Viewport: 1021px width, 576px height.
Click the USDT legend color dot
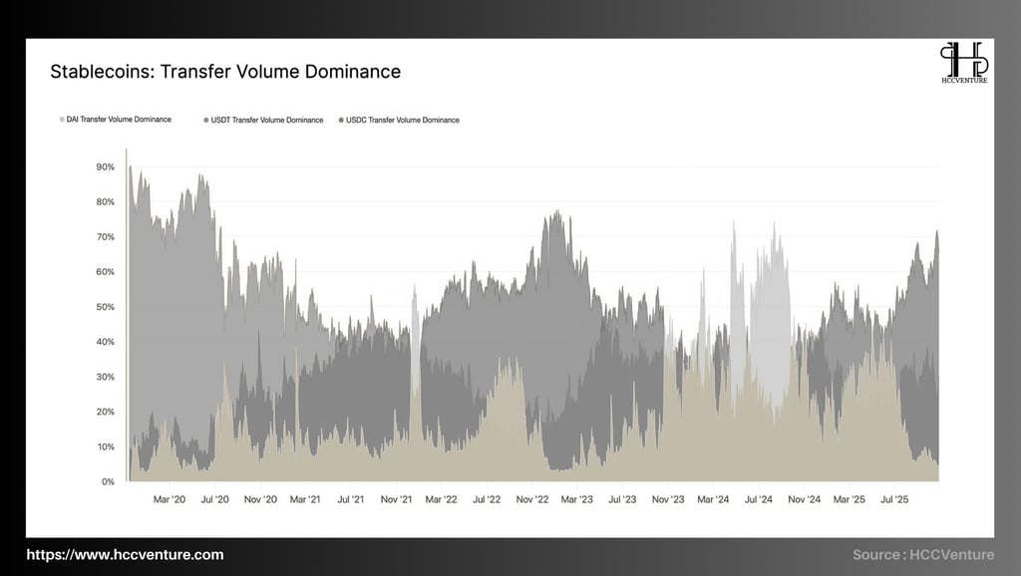[x=206, y=121]
